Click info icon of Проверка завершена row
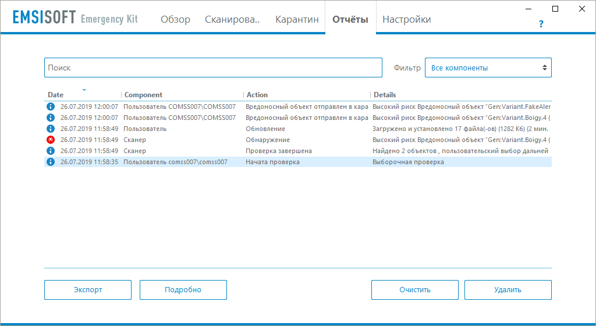 (51, 151)
